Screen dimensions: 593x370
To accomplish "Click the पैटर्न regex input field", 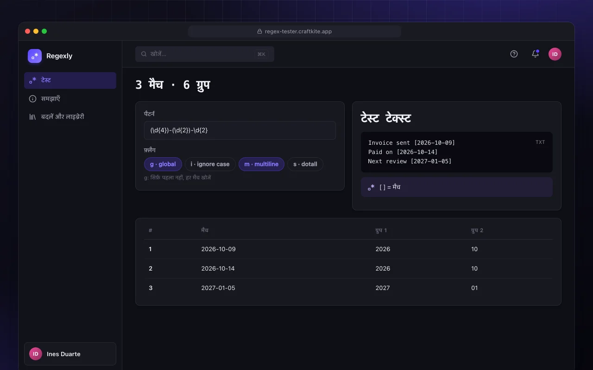I will point(240,130).
